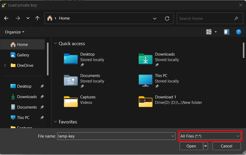This screenshot has width=246, height=155.
Task: Select the Documents folder in Quick access
Action: [84, 81]
